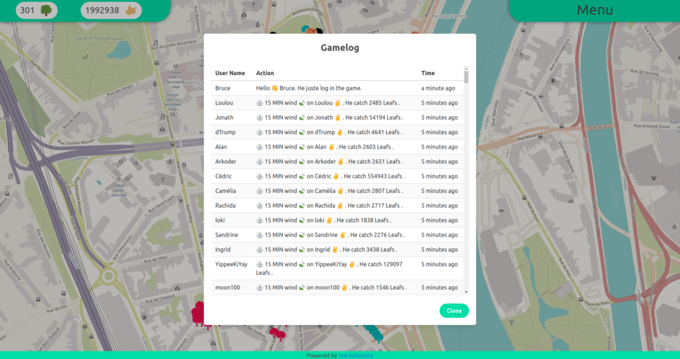
Task: Click the wind leaf icon in Ingrid's row
Action: tap(302, 250)
